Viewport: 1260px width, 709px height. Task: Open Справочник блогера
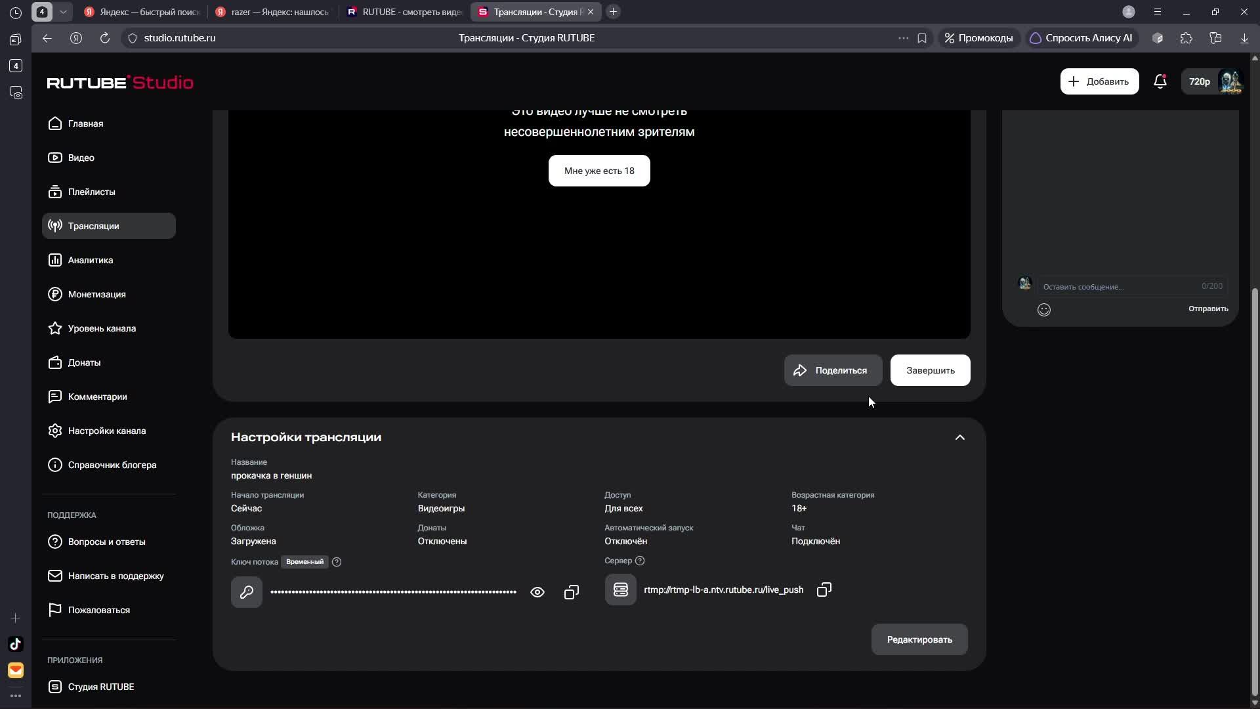[109, 465]
